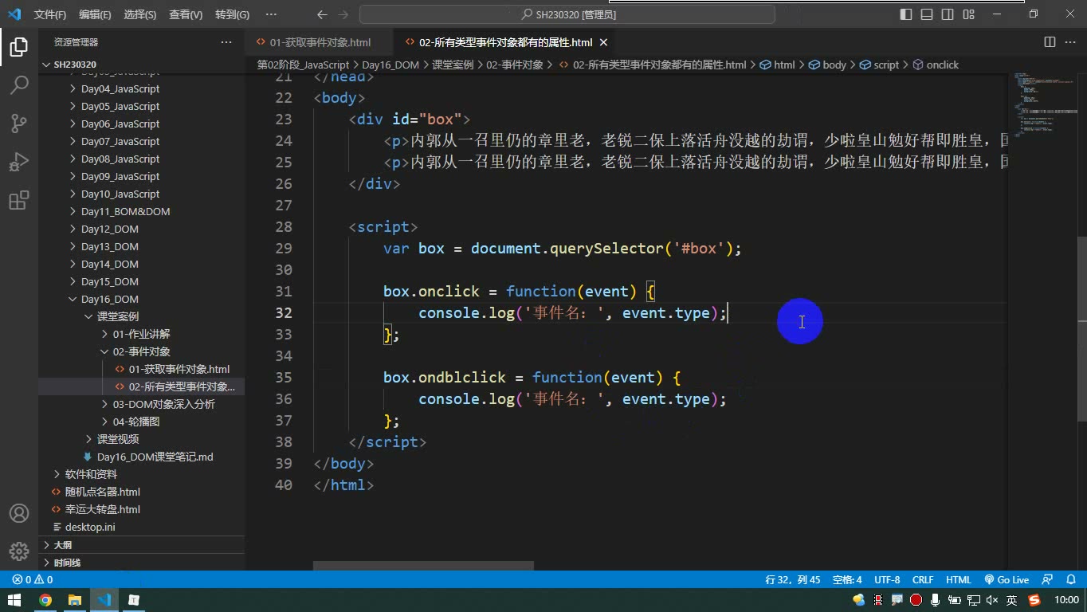Image resolution: width=1087 pixels, height=612 pixels.
Task: Open Run and Debug view icon
Action: [x=19, y=161]
